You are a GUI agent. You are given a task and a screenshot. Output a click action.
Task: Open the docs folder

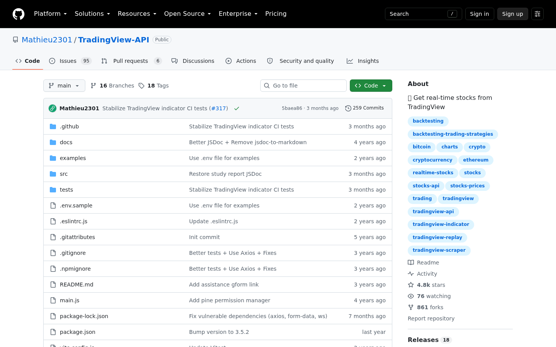click(66, 142)
